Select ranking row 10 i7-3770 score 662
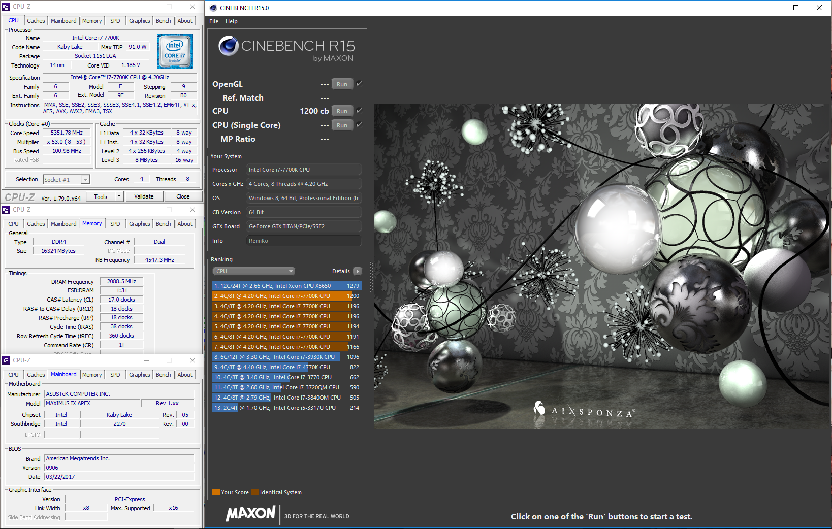Image resolution: width=832 pixels, height=529 pixels. pos(286,377)
